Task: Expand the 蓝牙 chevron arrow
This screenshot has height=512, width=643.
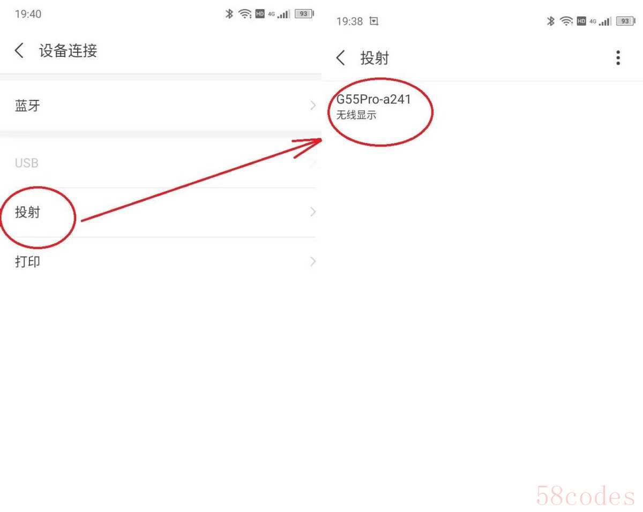Action: click(313, 106)
